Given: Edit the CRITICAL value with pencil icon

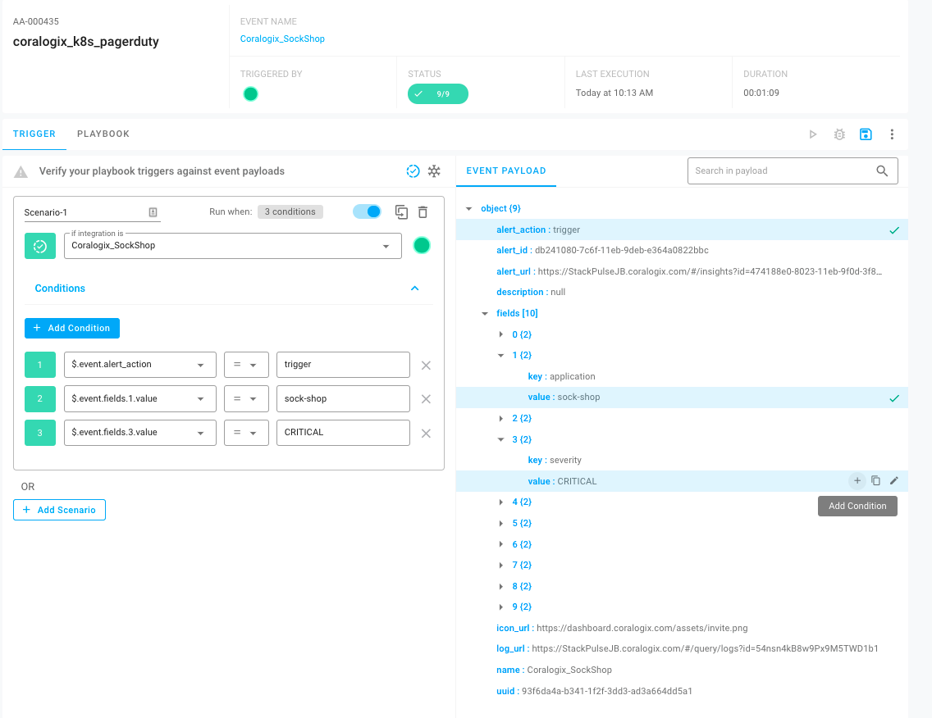Looking at the screenshot, I should 894,480.
